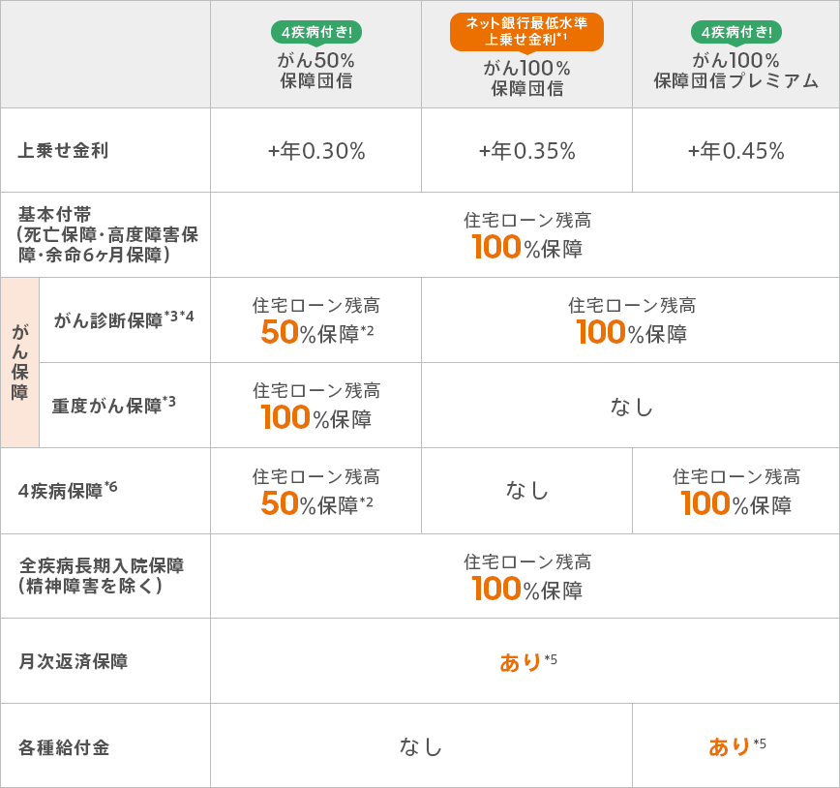Select the がん100%保障団信 column header
The image size is (840, 788).
tap(526, 78)
